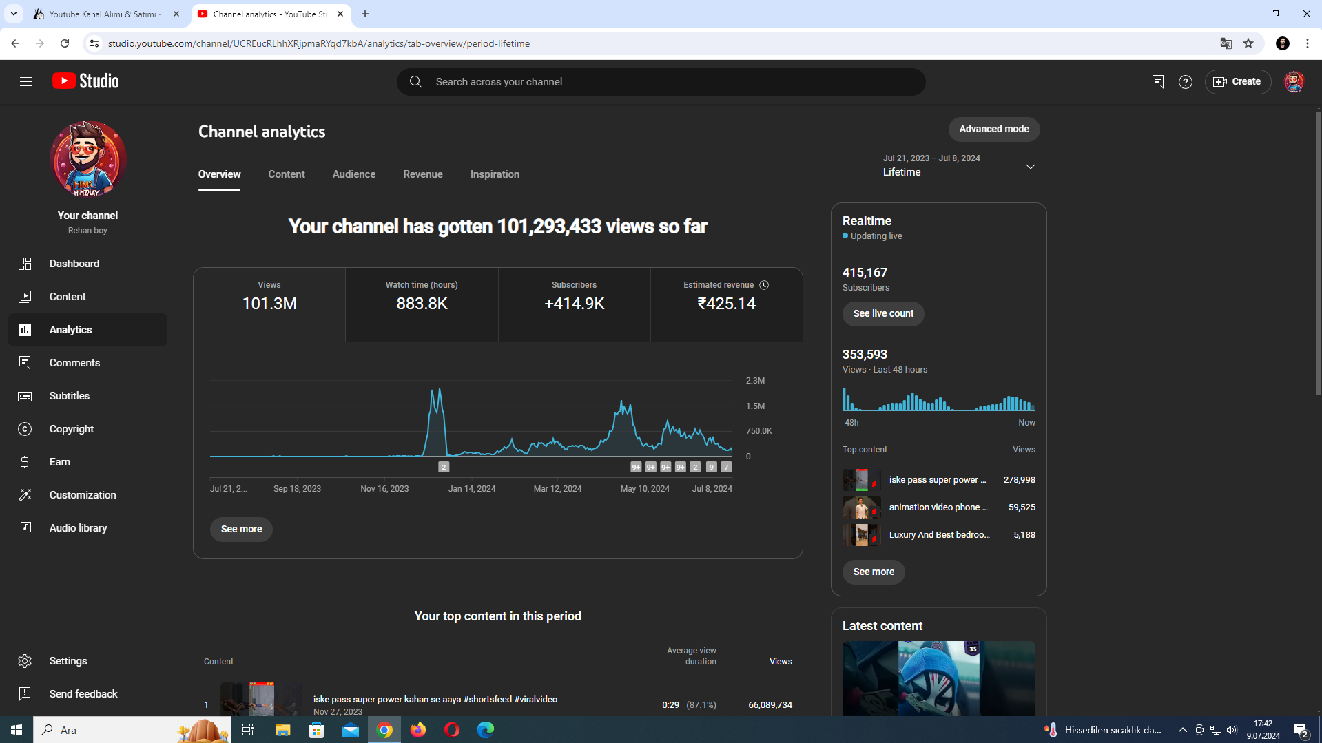
Task: Close the Channel analytics browser tab
Action: [340, 14]
